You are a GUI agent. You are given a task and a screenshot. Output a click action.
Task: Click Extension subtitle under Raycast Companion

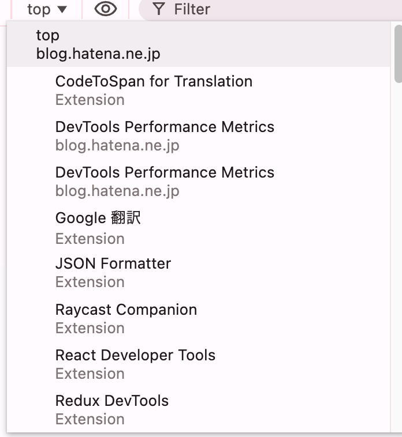[x=90, y=327]
